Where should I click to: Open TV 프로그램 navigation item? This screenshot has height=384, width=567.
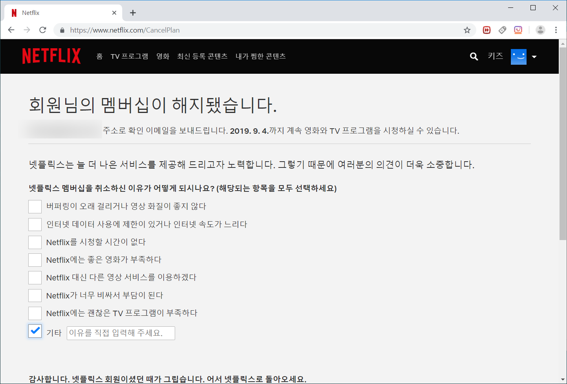tap(129, 56)
